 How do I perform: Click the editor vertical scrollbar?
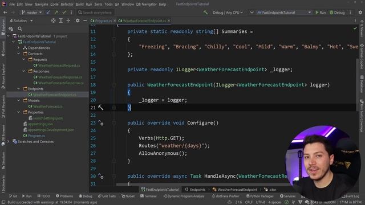[x=357, y=85]
